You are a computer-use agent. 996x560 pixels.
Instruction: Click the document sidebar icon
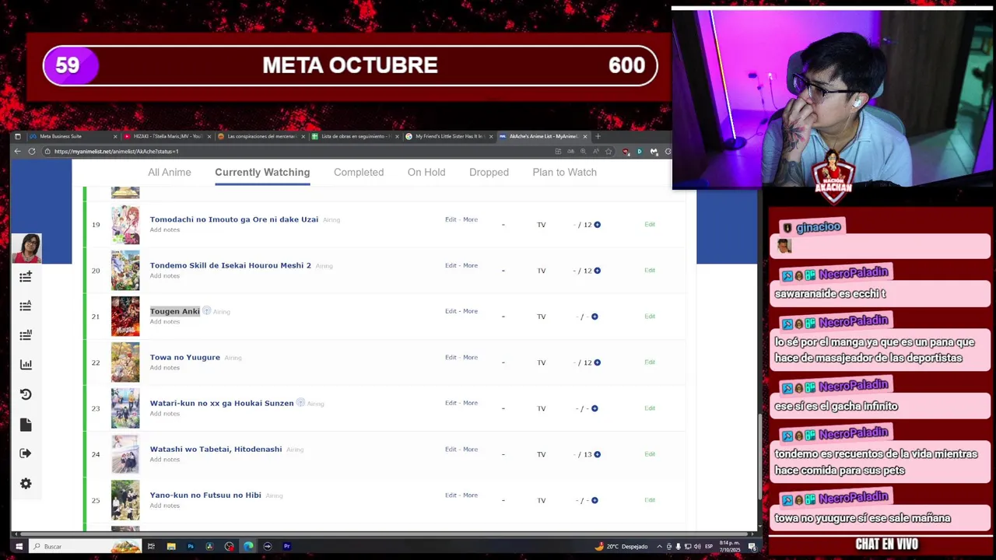pos(26,424)
